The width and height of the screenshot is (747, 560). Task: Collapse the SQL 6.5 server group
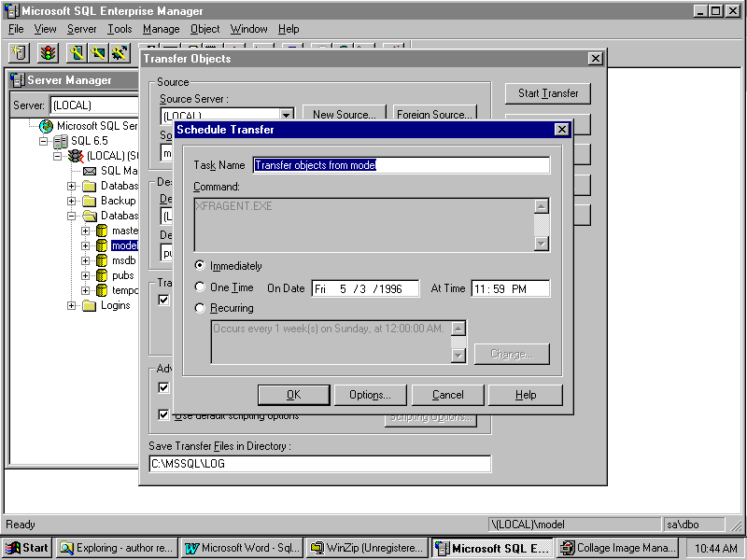pos(43,141)
